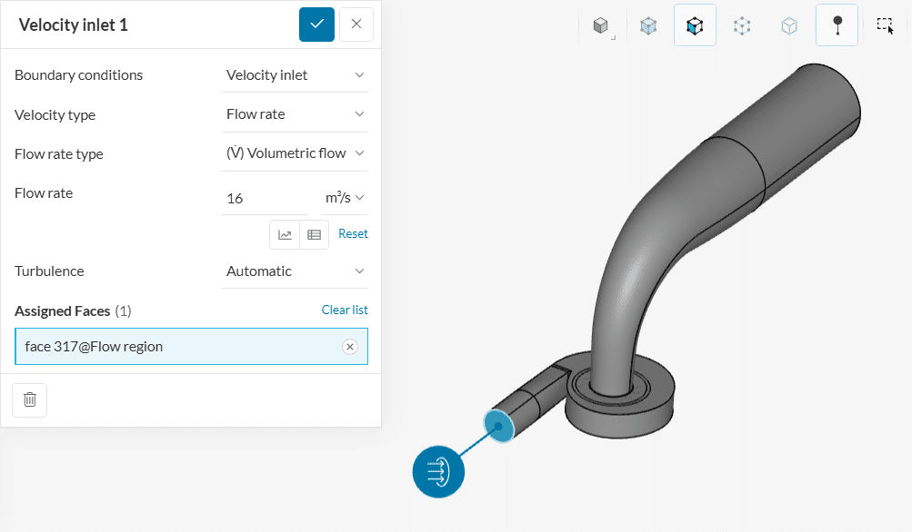Viewport: 912px width, 532px height.
Task: Select the translucent shaded cube icon
Action: click(647, 26)
